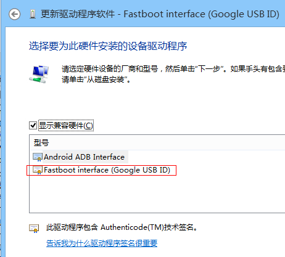285x257 pixels.
Task: Toggle via the 显示兼容硬件(C) label text
Action: (x=66, y=125)
